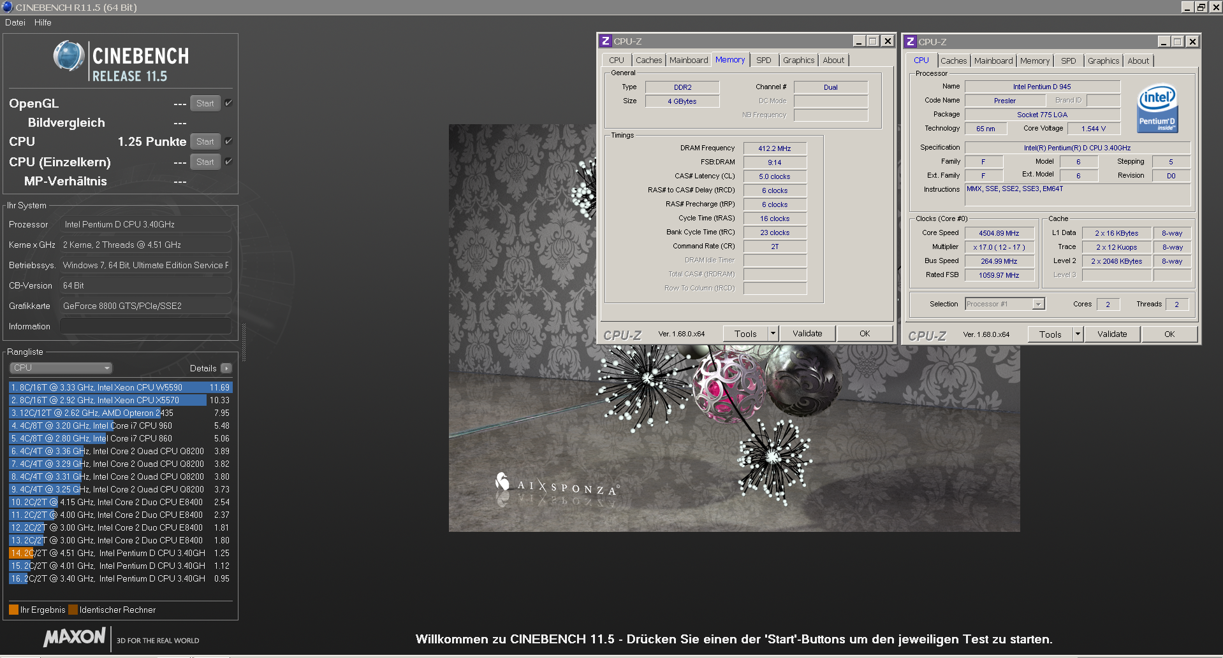Image resolution: width=1223 pixels, height=658 pixels.
Task: Switch to Graphics tab in Memory CPU-Z window
Action: click(799, 60)
